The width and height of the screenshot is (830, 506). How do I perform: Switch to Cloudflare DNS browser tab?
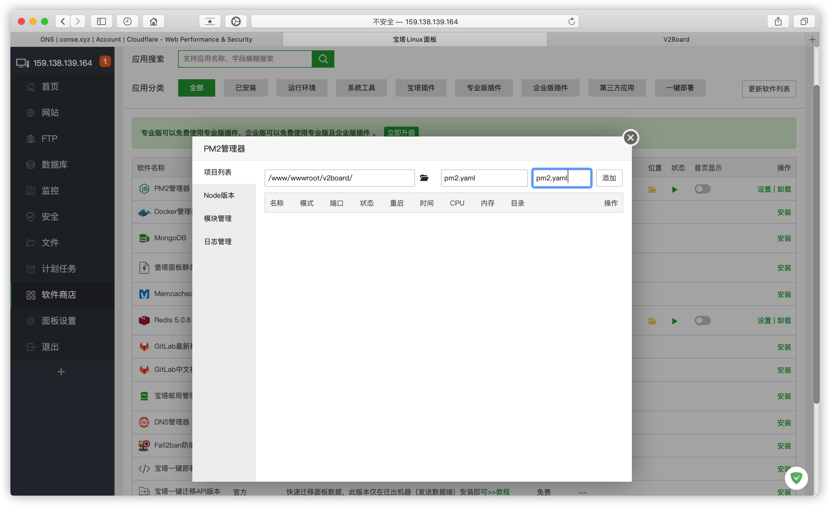pos(146,39)
